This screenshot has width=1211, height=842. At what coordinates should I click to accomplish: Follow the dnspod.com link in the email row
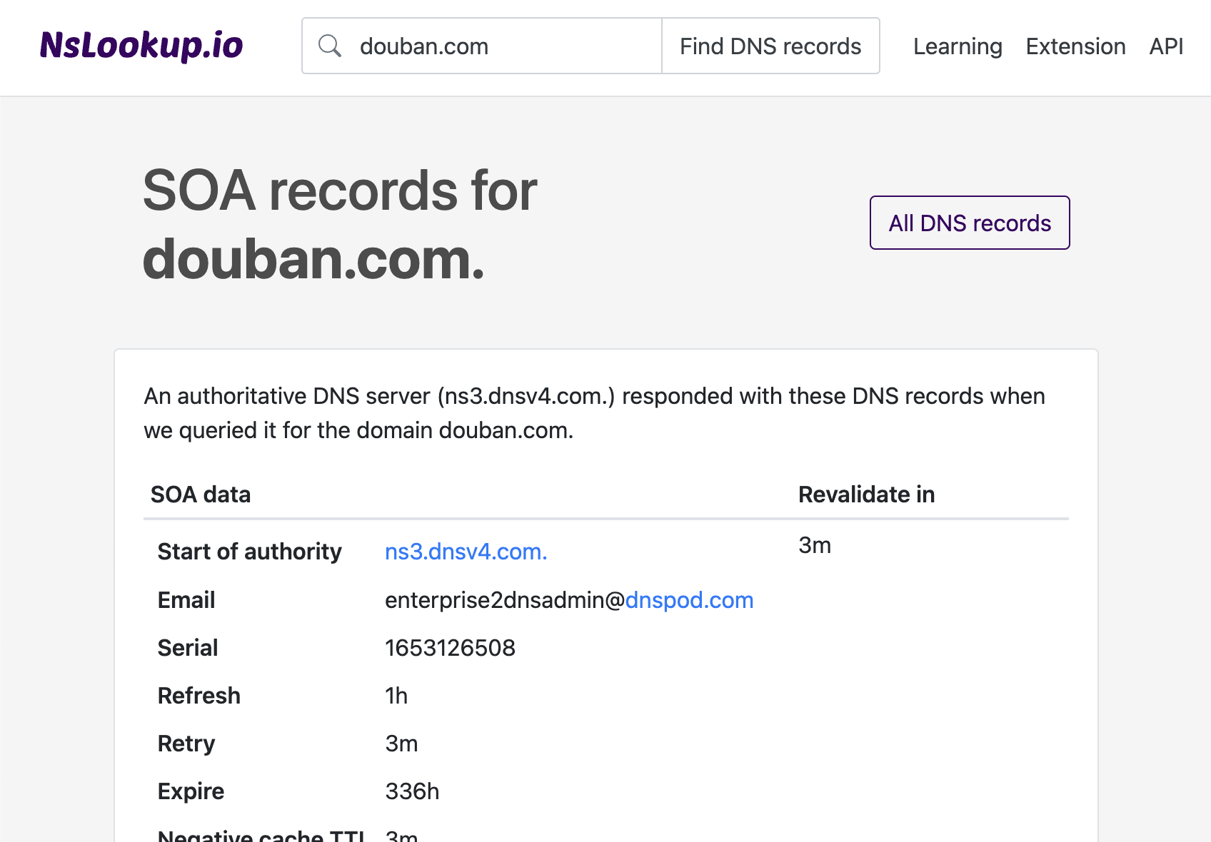point(688,599)
